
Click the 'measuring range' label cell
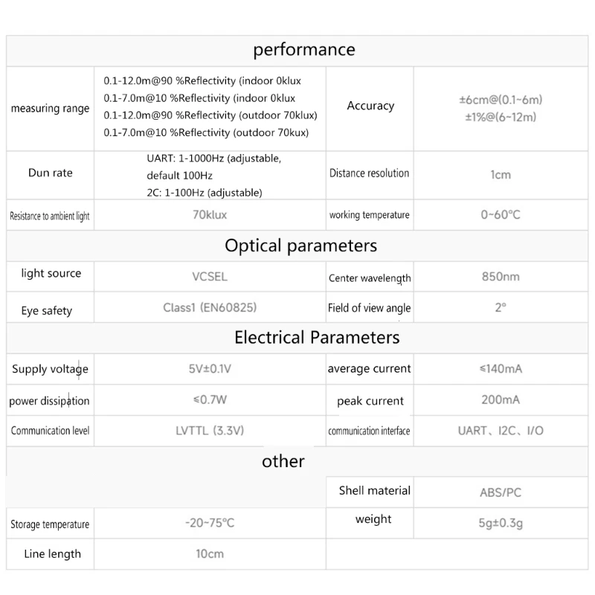[x=50, y=109]
